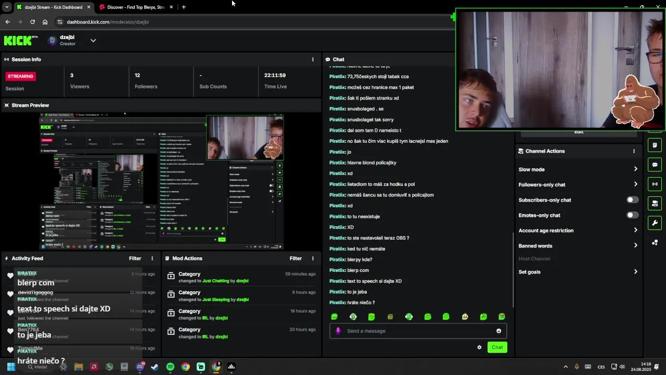Image resolution: width=666 pixels, height=375 pixels.
Task: Click heart next to devid11goggog follow event
Action: coord(10,294)
